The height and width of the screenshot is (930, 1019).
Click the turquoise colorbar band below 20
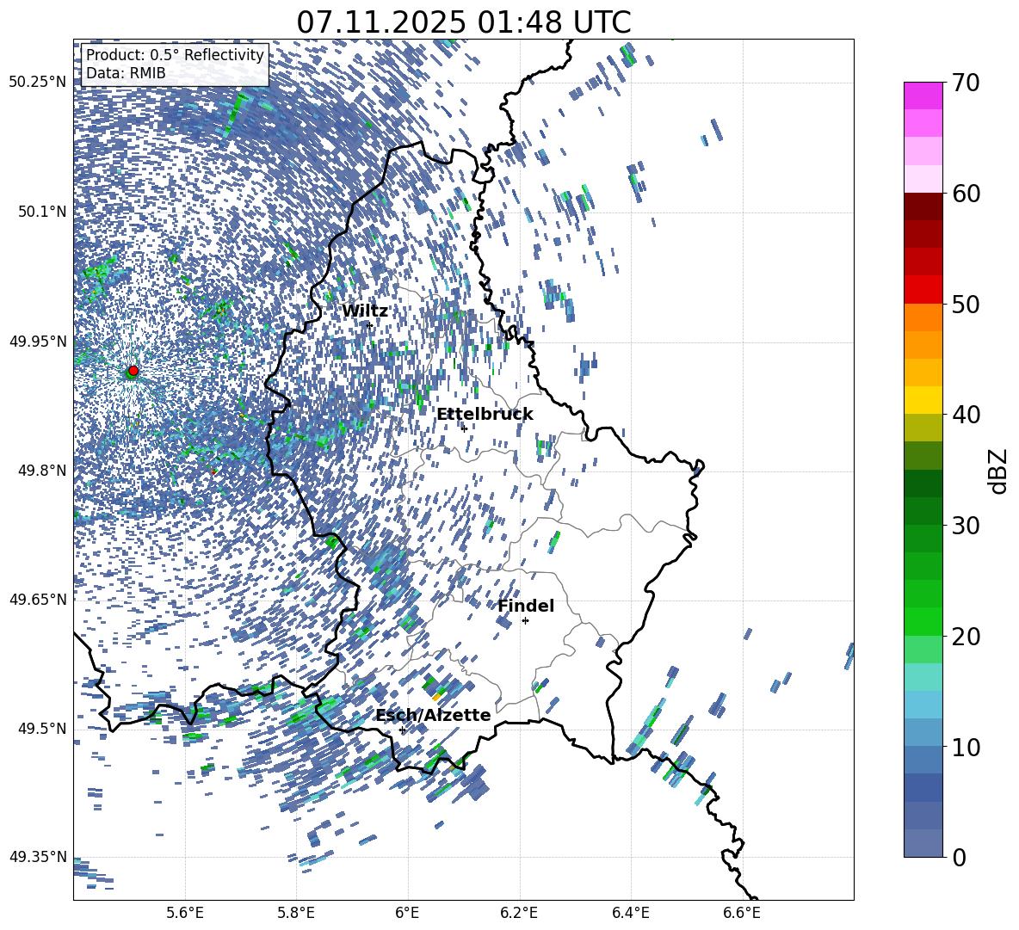pyautogui.click(x=923, y=677)
